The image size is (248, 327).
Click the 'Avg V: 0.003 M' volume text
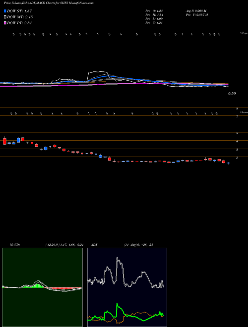196,11
